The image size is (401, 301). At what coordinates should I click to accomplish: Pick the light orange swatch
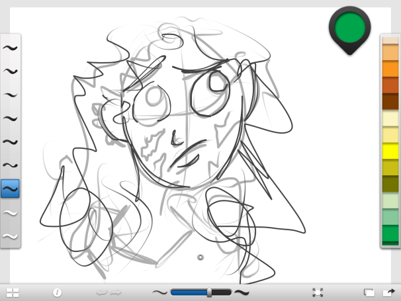coord(390,52)
